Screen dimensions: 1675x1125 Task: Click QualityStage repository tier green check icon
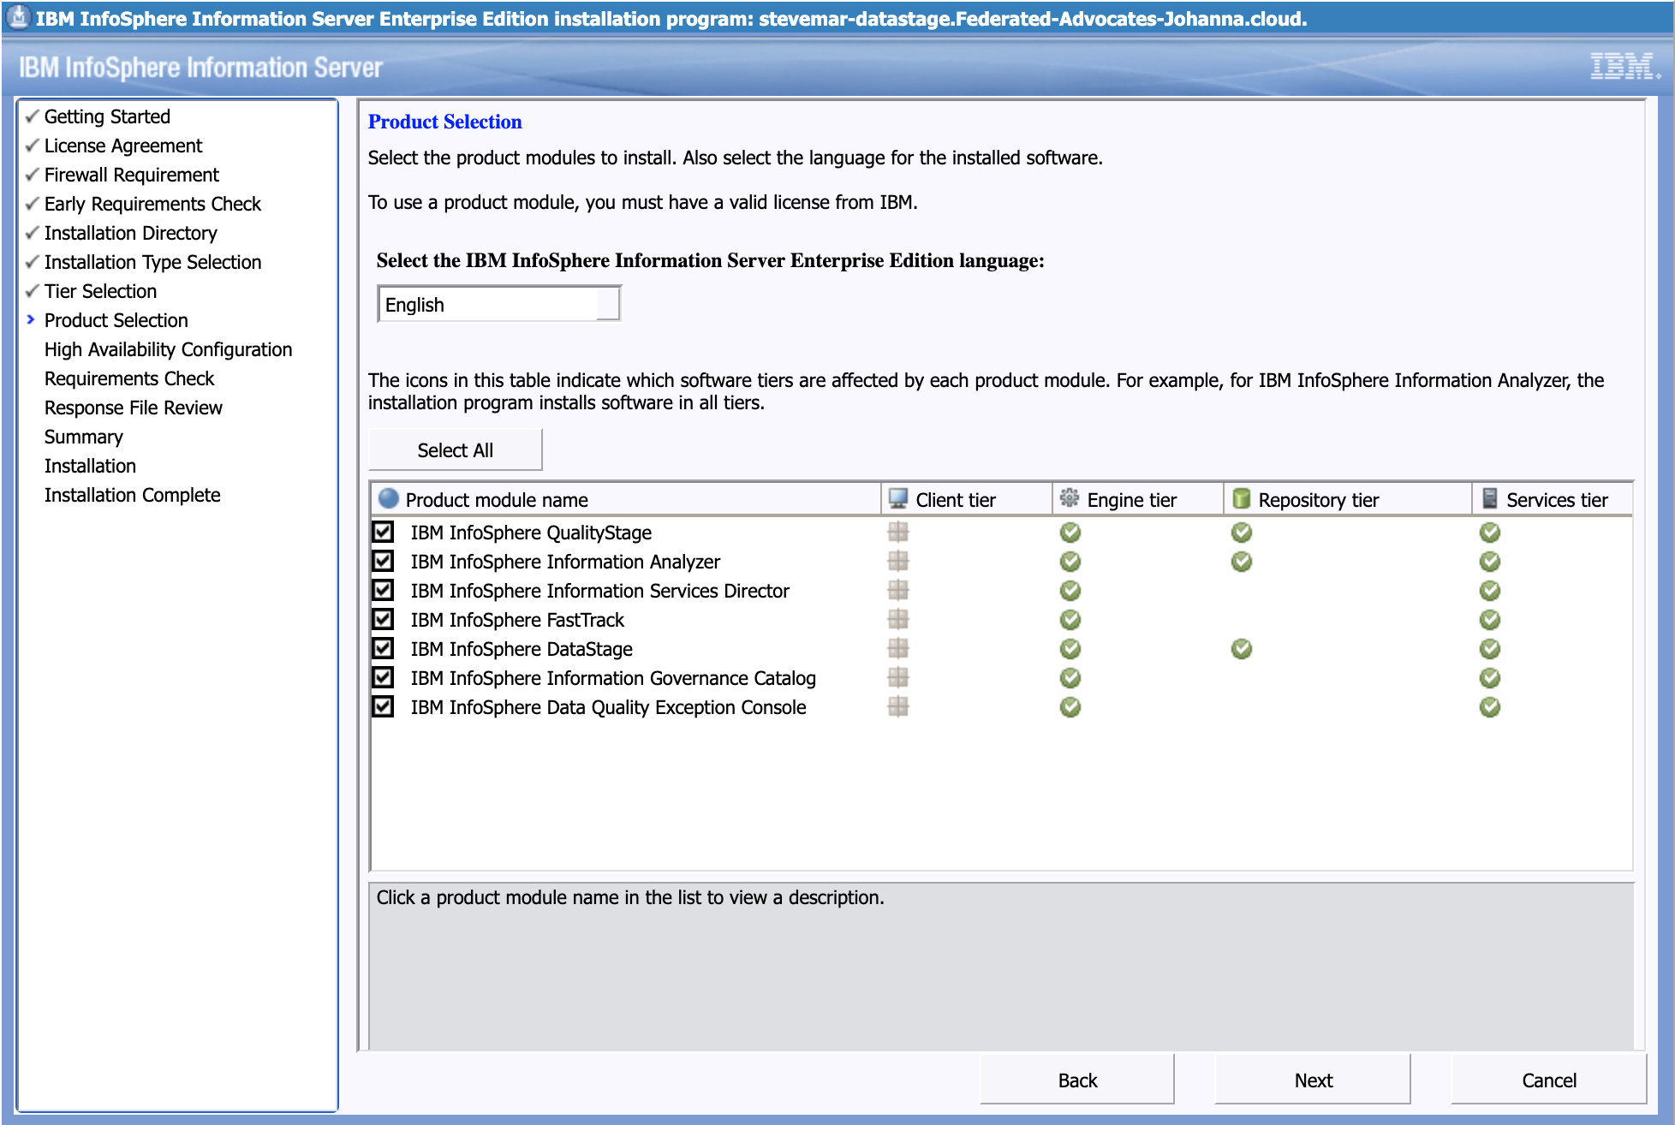(1242, 533)
